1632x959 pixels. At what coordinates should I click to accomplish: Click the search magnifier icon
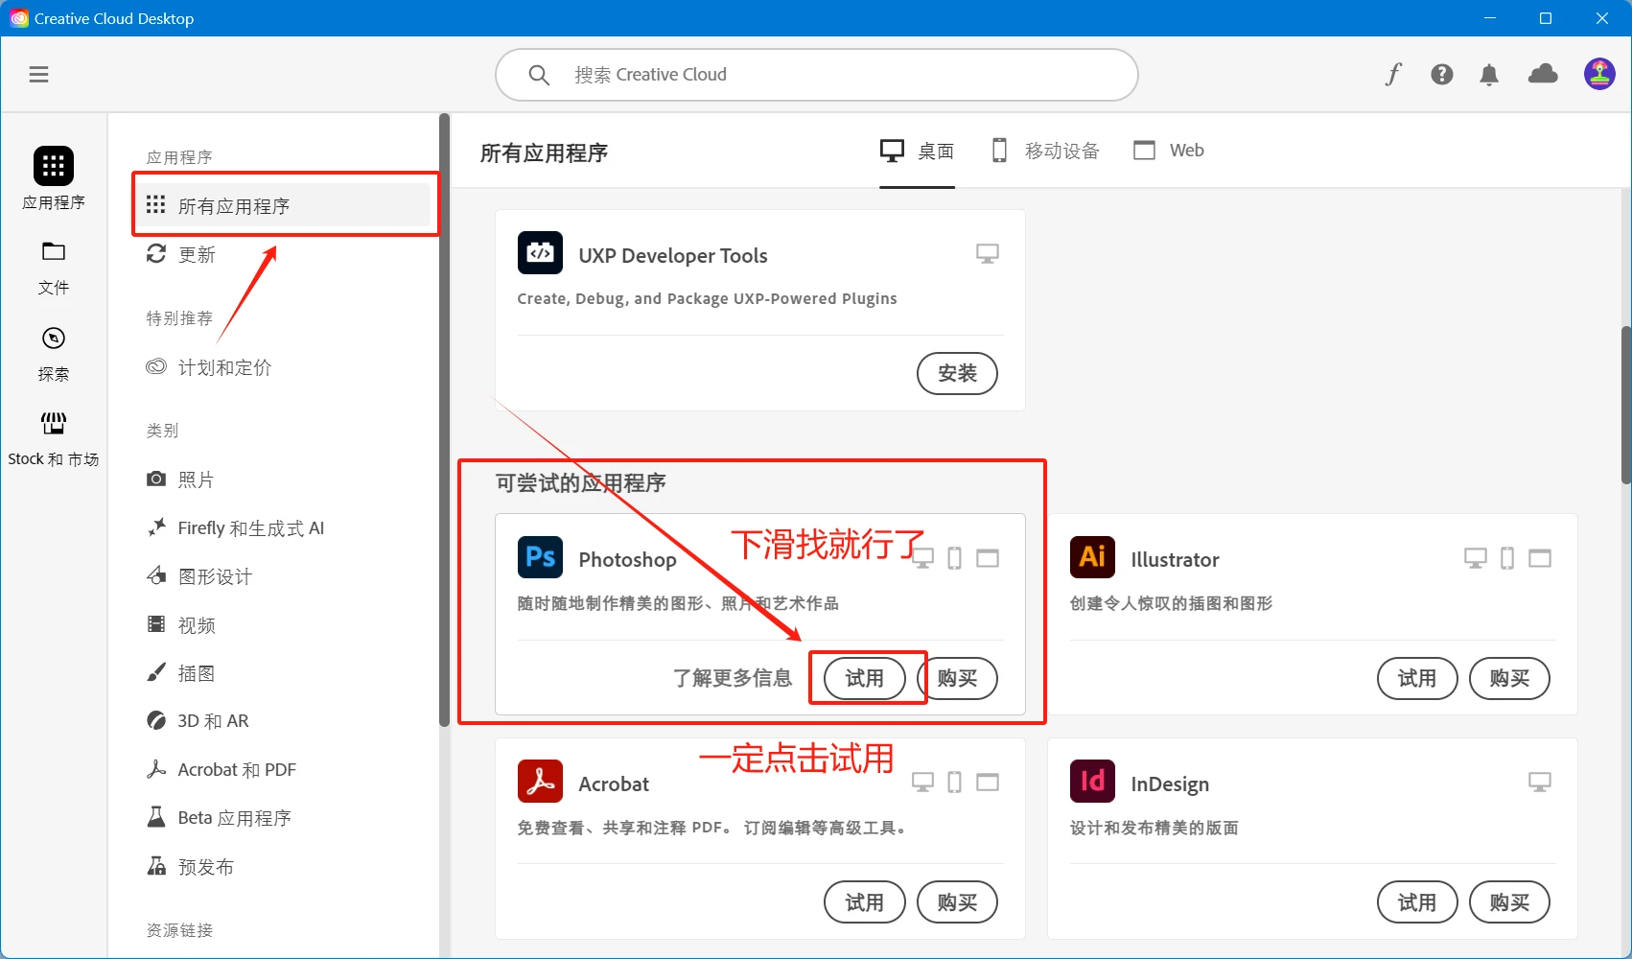click(x=539, y=75)
